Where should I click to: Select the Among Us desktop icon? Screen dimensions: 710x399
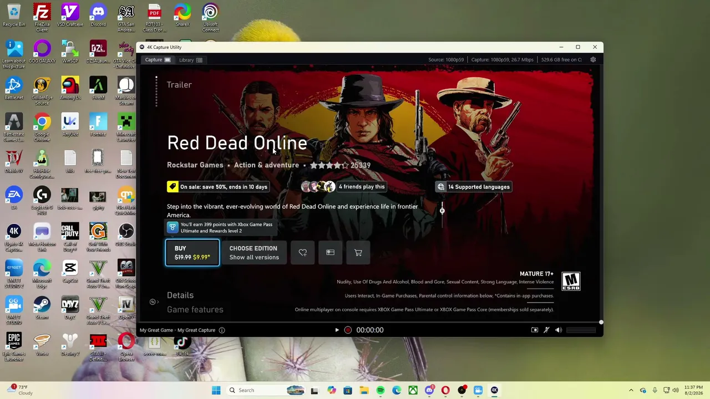pos(70,89)
